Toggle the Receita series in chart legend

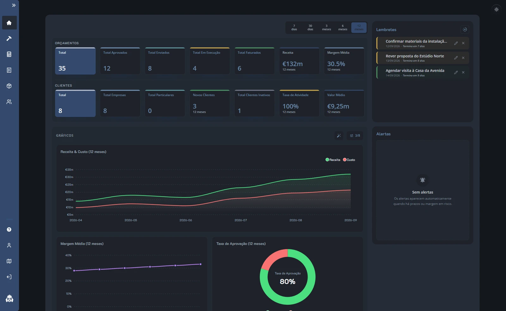[333, 160]
